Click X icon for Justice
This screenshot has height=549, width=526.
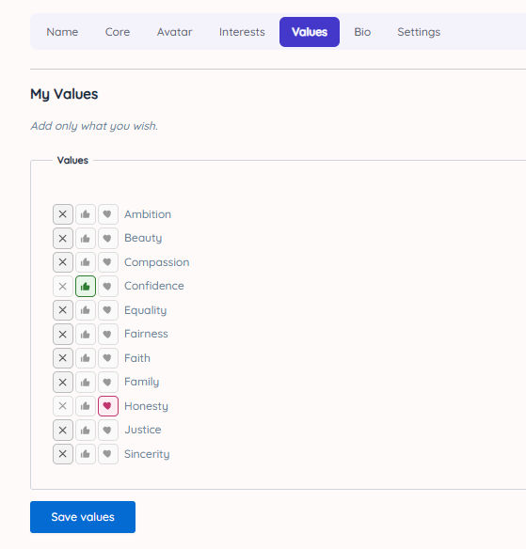(63, 431)
